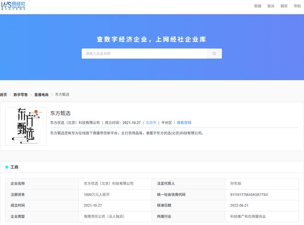304x225 pixels.
Task: Select the 融资 navigation item
Action: click(x=284, y=6)
